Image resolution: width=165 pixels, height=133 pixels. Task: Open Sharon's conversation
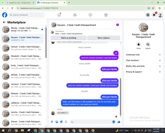[x=22, y=123]
